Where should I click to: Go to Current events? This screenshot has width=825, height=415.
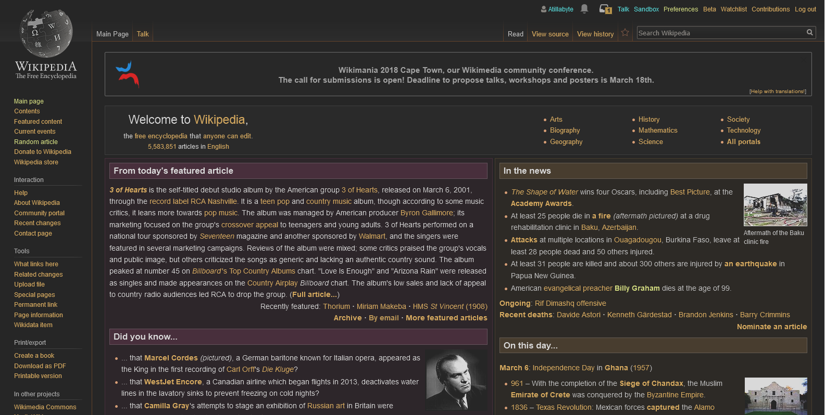[x=35, y=132]
